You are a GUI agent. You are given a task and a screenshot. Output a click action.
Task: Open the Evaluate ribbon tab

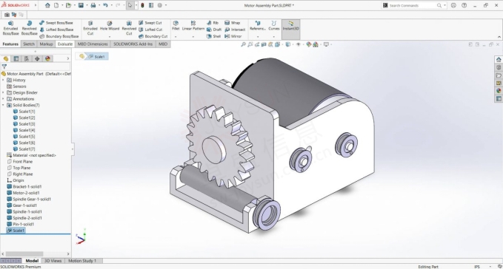[x=65, y=44]
